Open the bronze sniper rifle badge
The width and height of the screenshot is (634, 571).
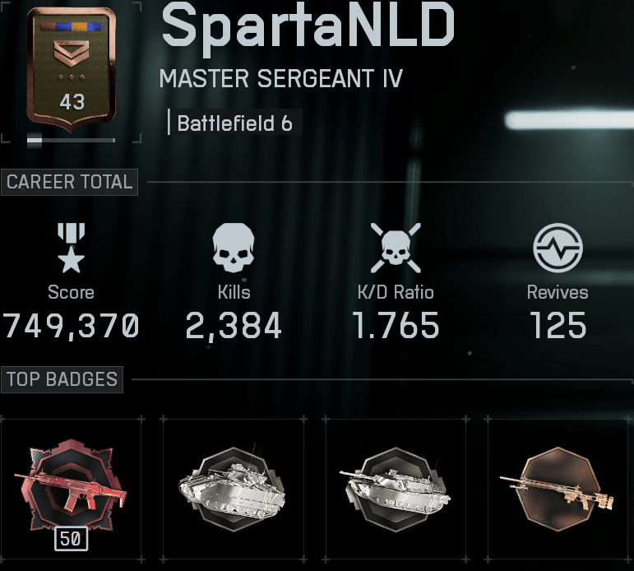(x=558, y=489)
